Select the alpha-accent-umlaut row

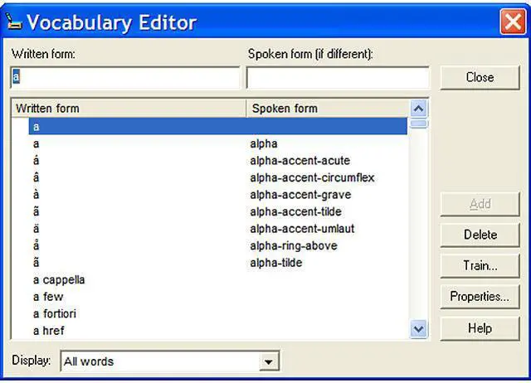(302, 229)
